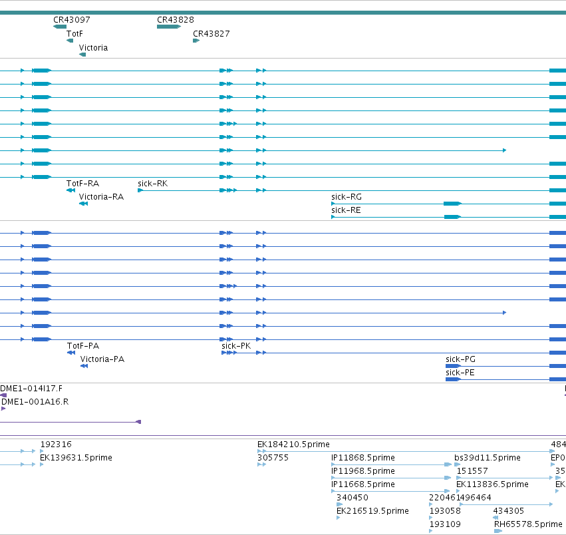The image size is (566, 535).
Task: Click the RH65578.5prime EST label
Action: (528, 524)
